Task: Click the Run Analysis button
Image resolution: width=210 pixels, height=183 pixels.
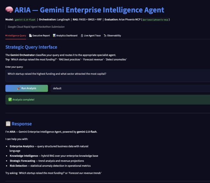Action: click(27, 88)
